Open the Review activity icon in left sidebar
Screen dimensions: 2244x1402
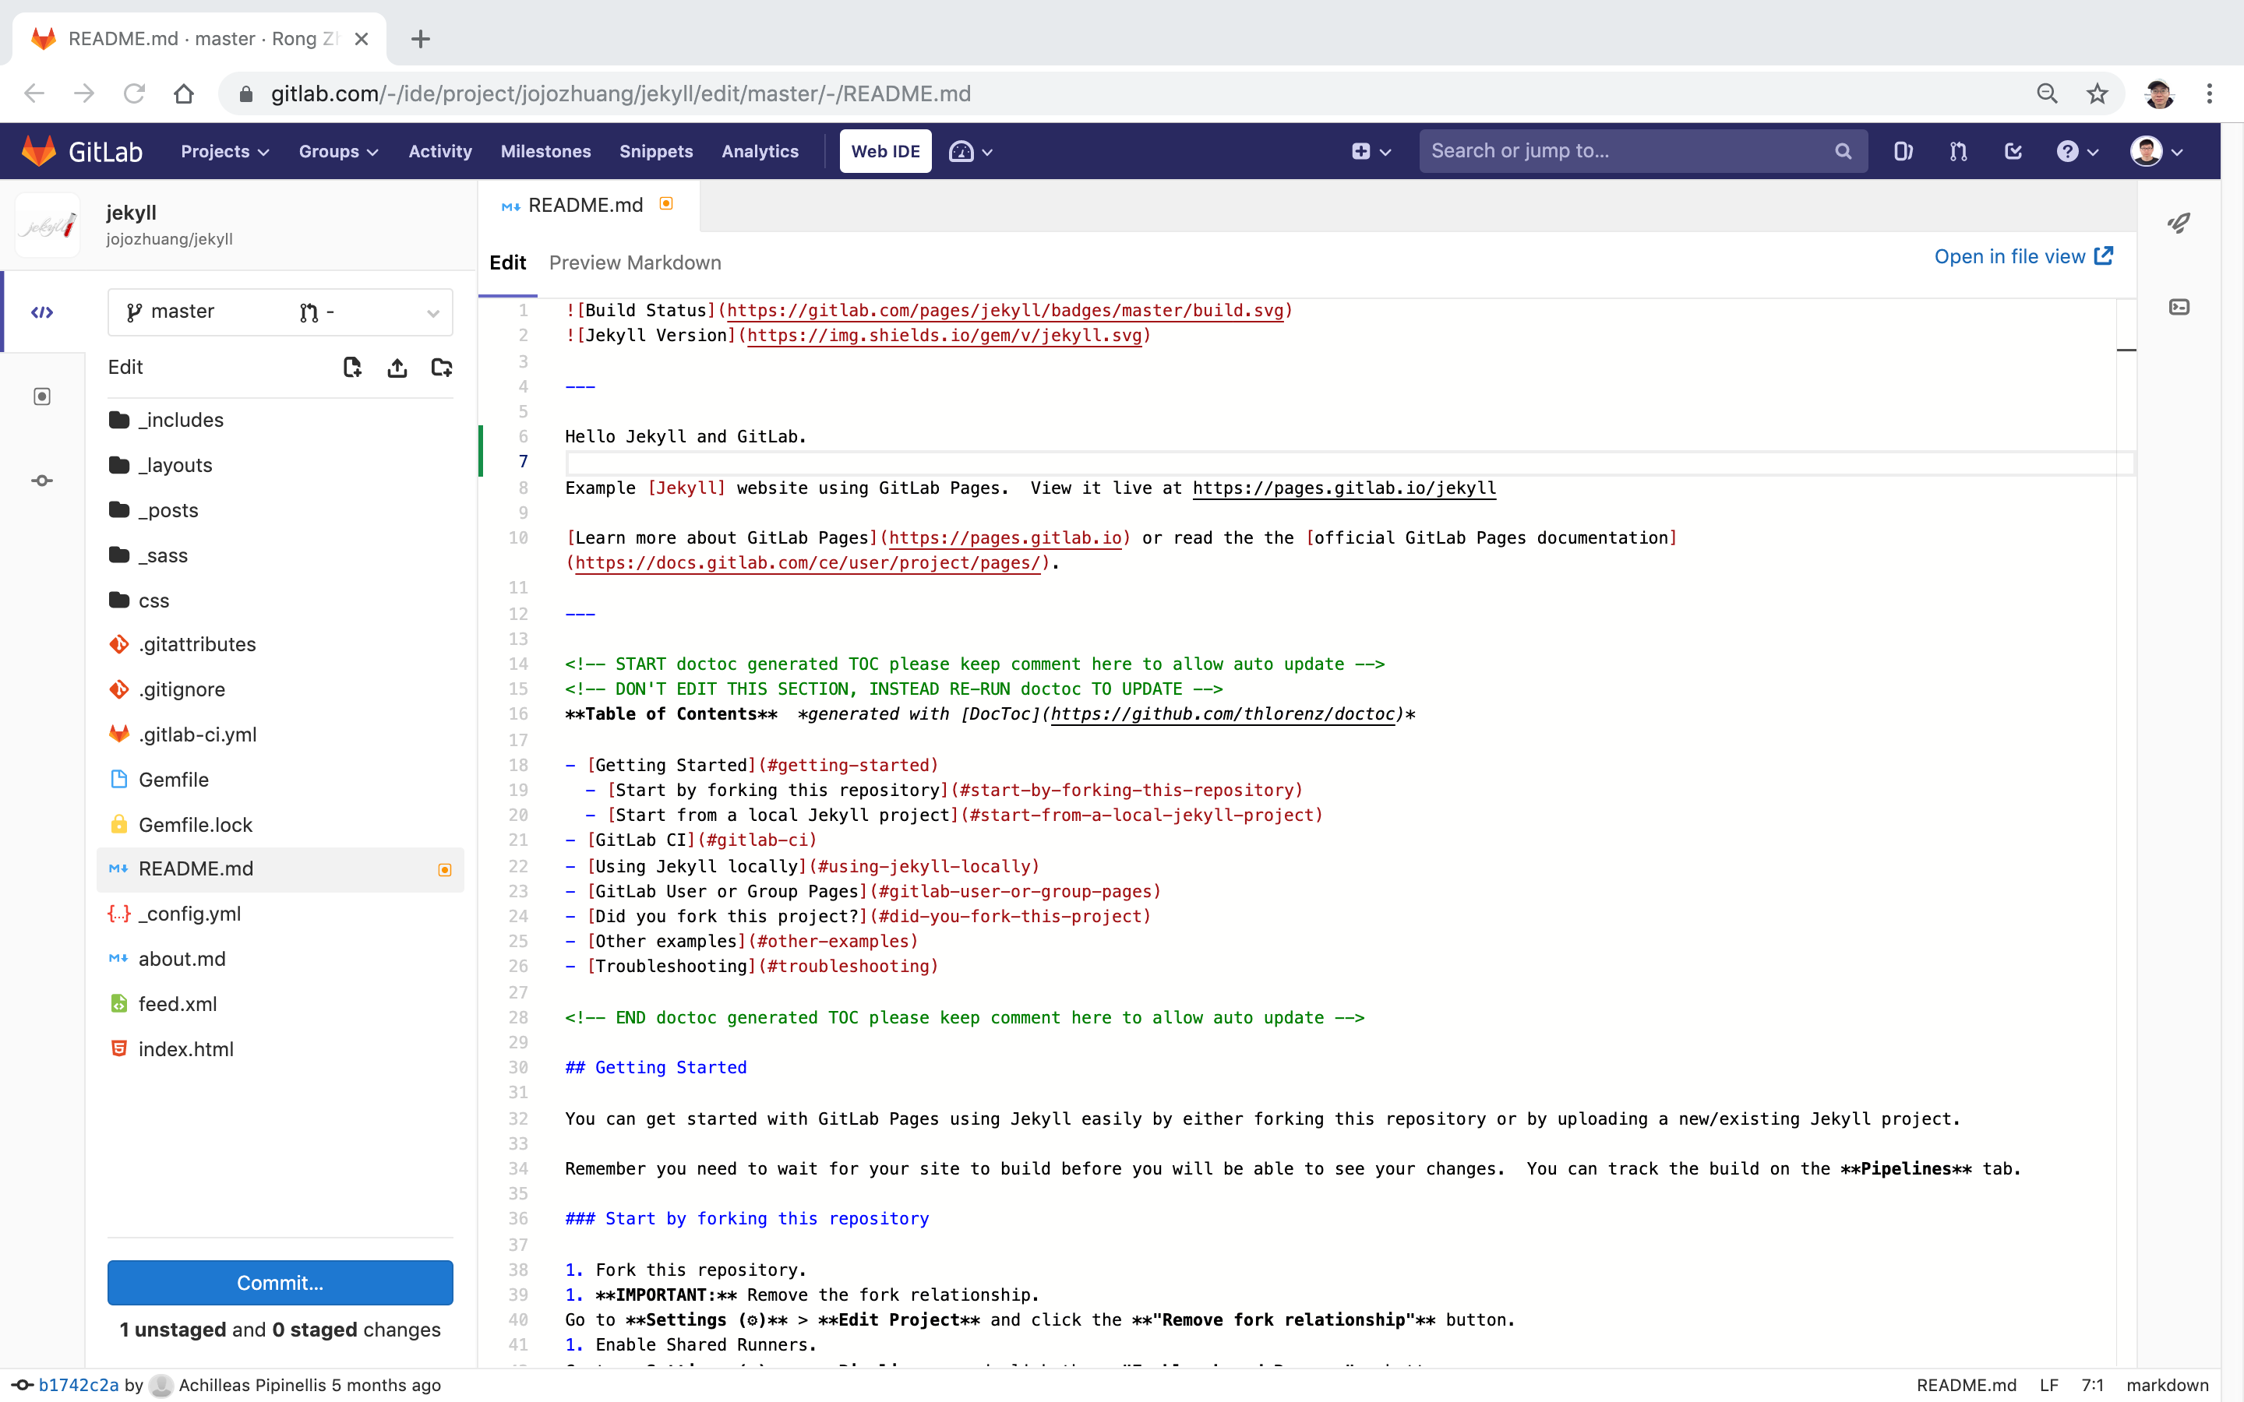(42, 397)
